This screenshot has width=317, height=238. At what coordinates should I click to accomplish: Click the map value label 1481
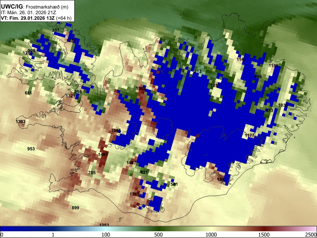103,154
